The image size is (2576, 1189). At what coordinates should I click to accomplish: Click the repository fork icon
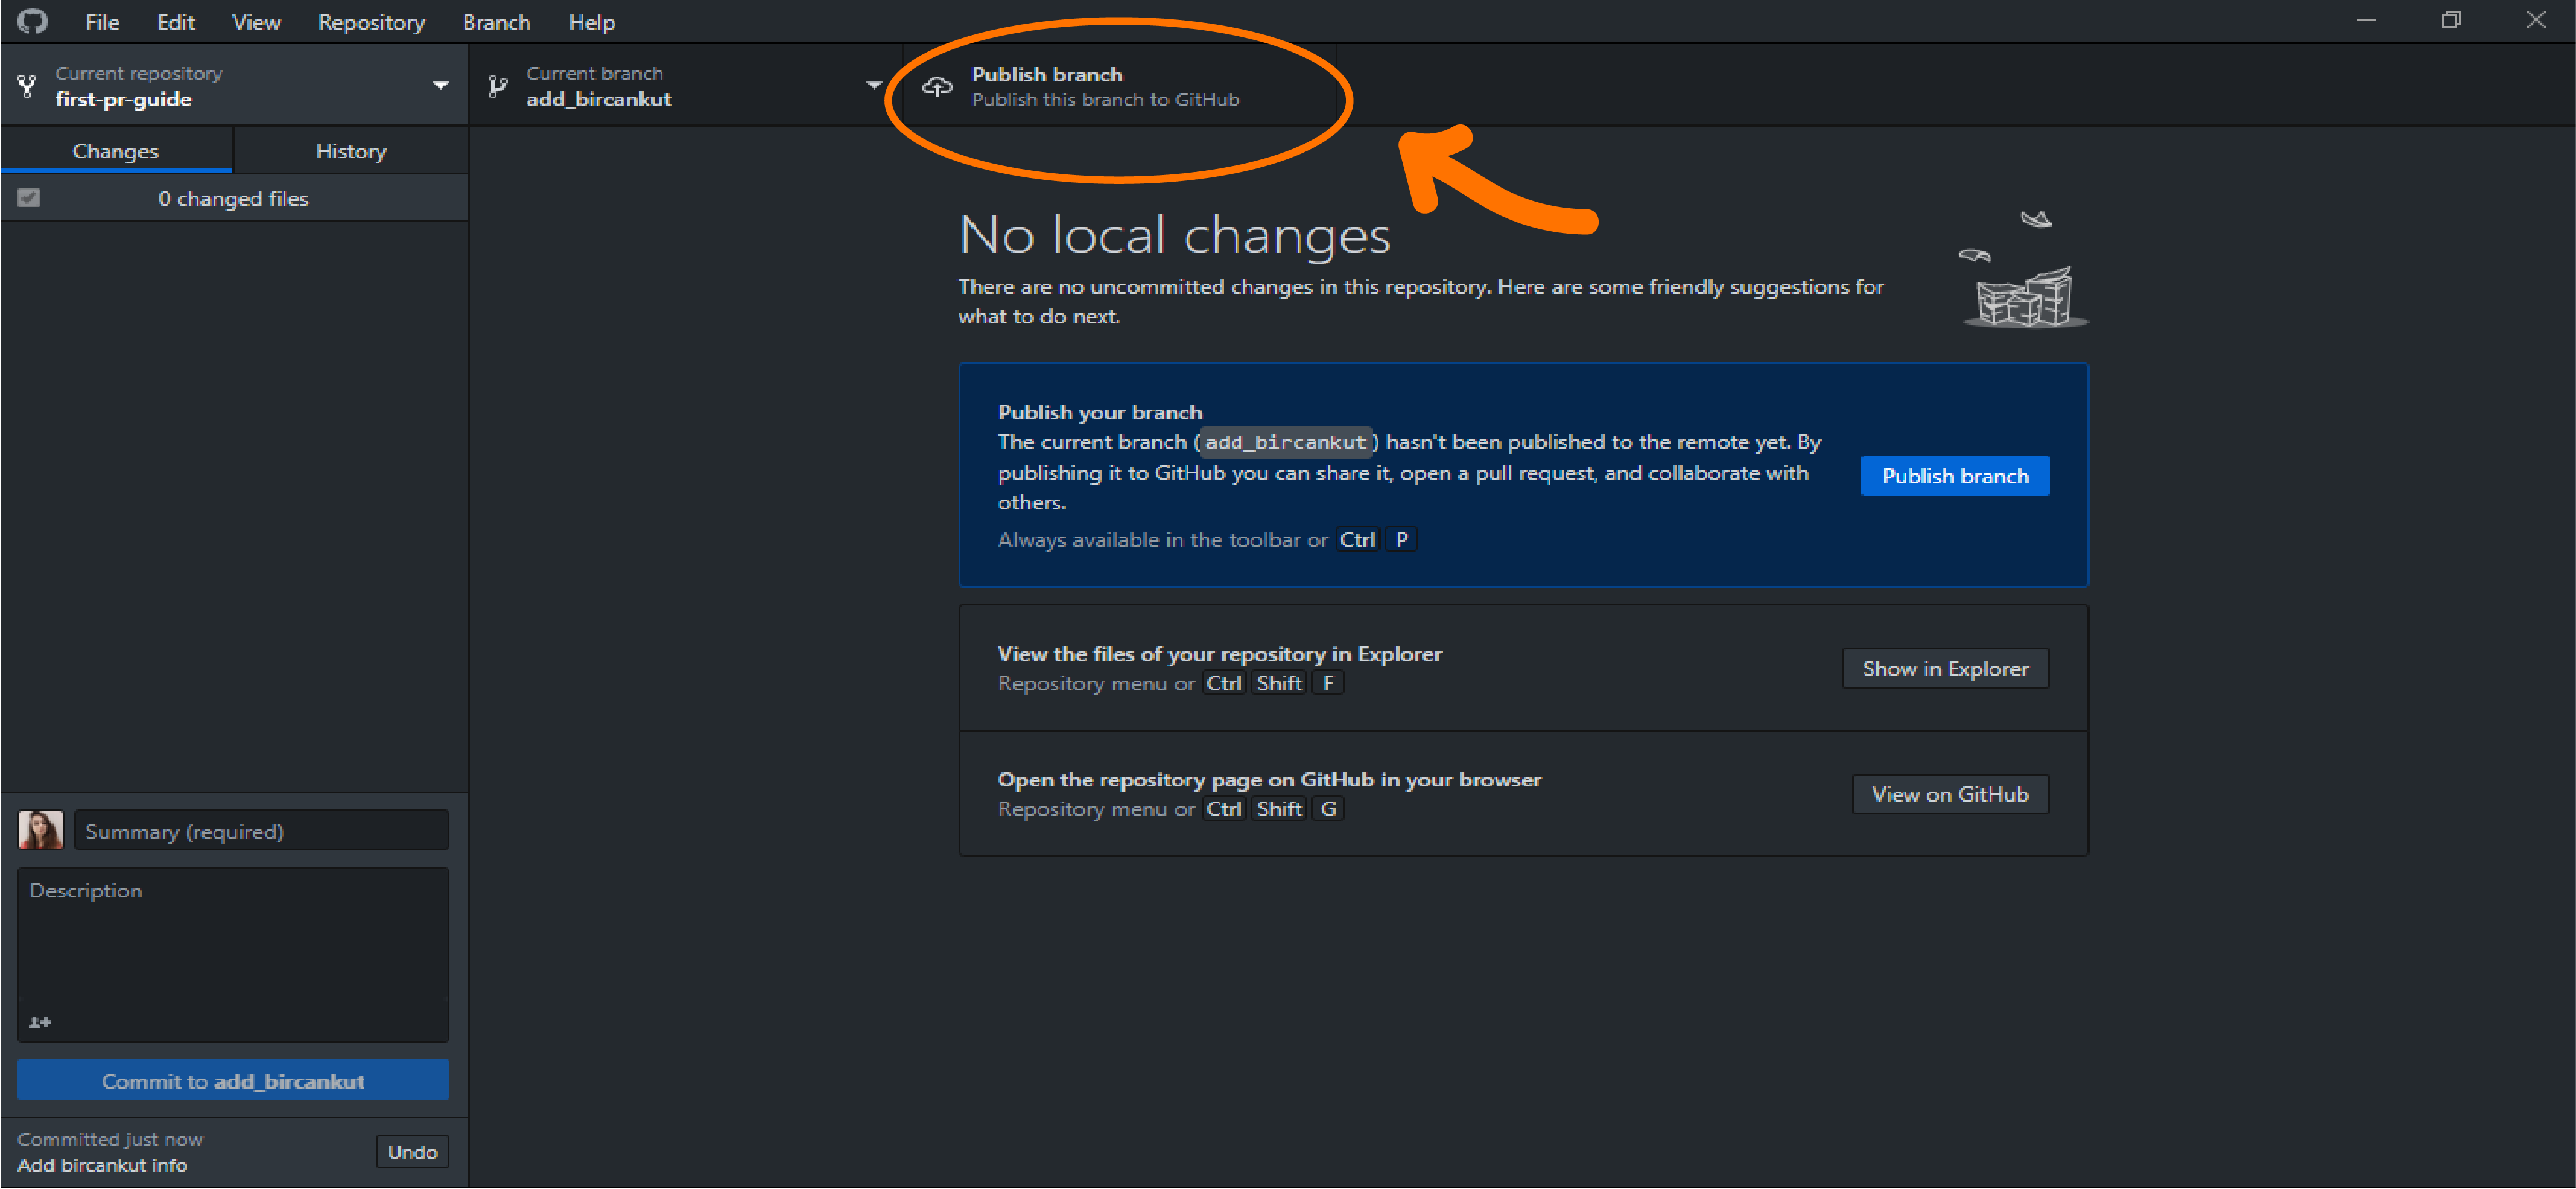[x=28, y=86]
